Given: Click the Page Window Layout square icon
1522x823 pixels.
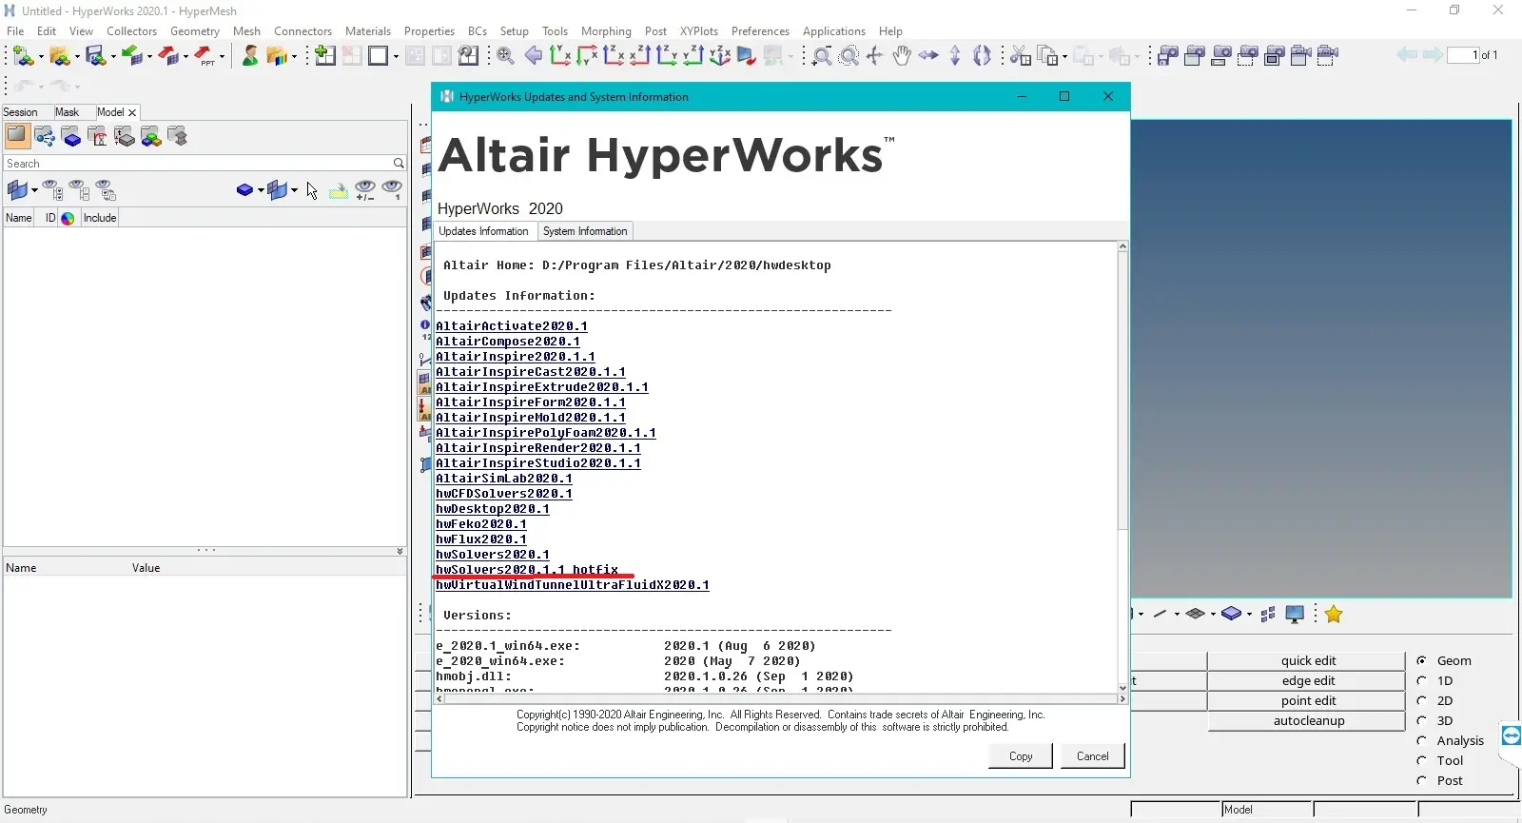Looking at the screenshot, I should [379, 56].
